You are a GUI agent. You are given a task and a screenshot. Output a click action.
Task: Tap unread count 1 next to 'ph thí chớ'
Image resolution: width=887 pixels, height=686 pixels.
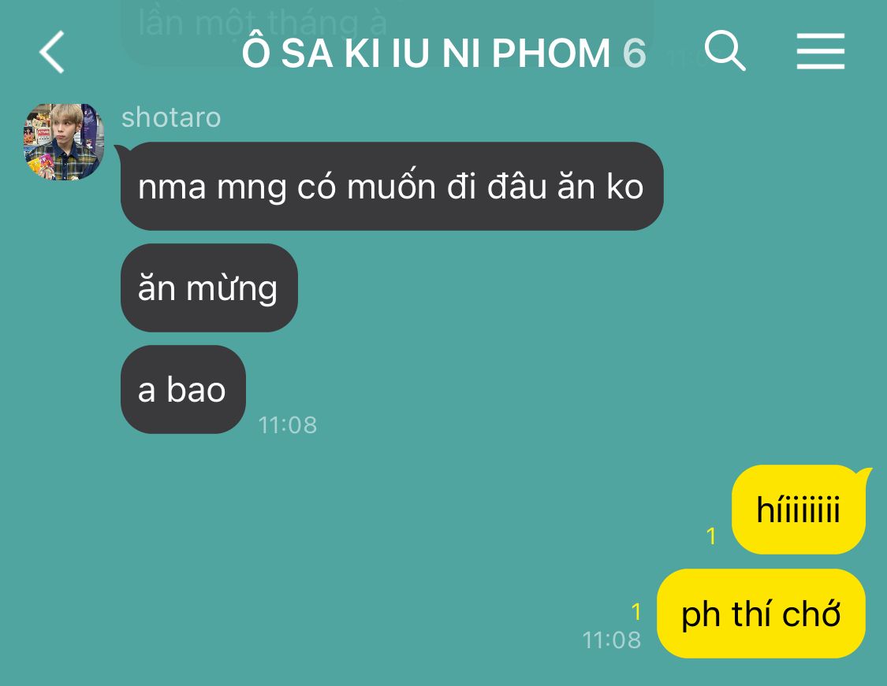[x=635, y=611]
